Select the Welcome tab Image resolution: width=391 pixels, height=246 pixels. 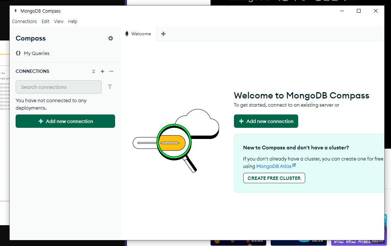139,34
